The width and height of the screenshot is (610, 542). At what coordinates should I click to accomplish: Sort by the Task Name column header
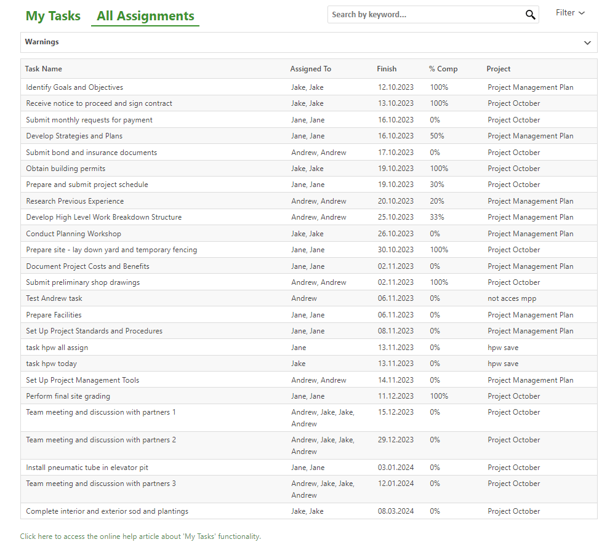click(44, 69)
